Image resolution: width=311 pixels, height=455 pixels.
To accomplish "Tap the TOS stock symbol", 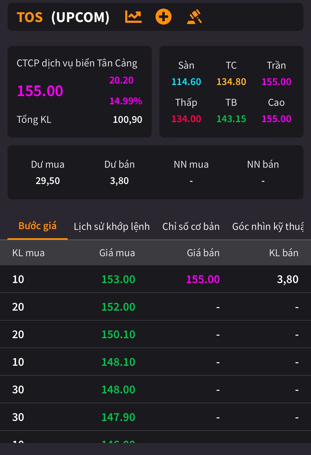I will 30,17.
